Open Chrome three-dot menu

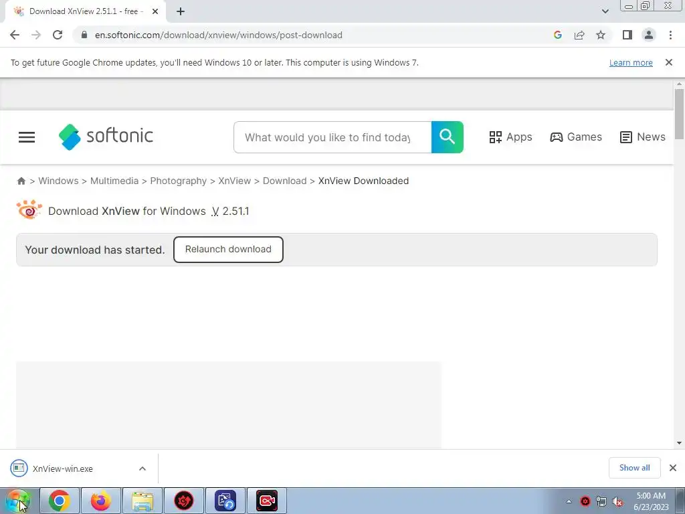pyautogui.click(x=670, y=35)
